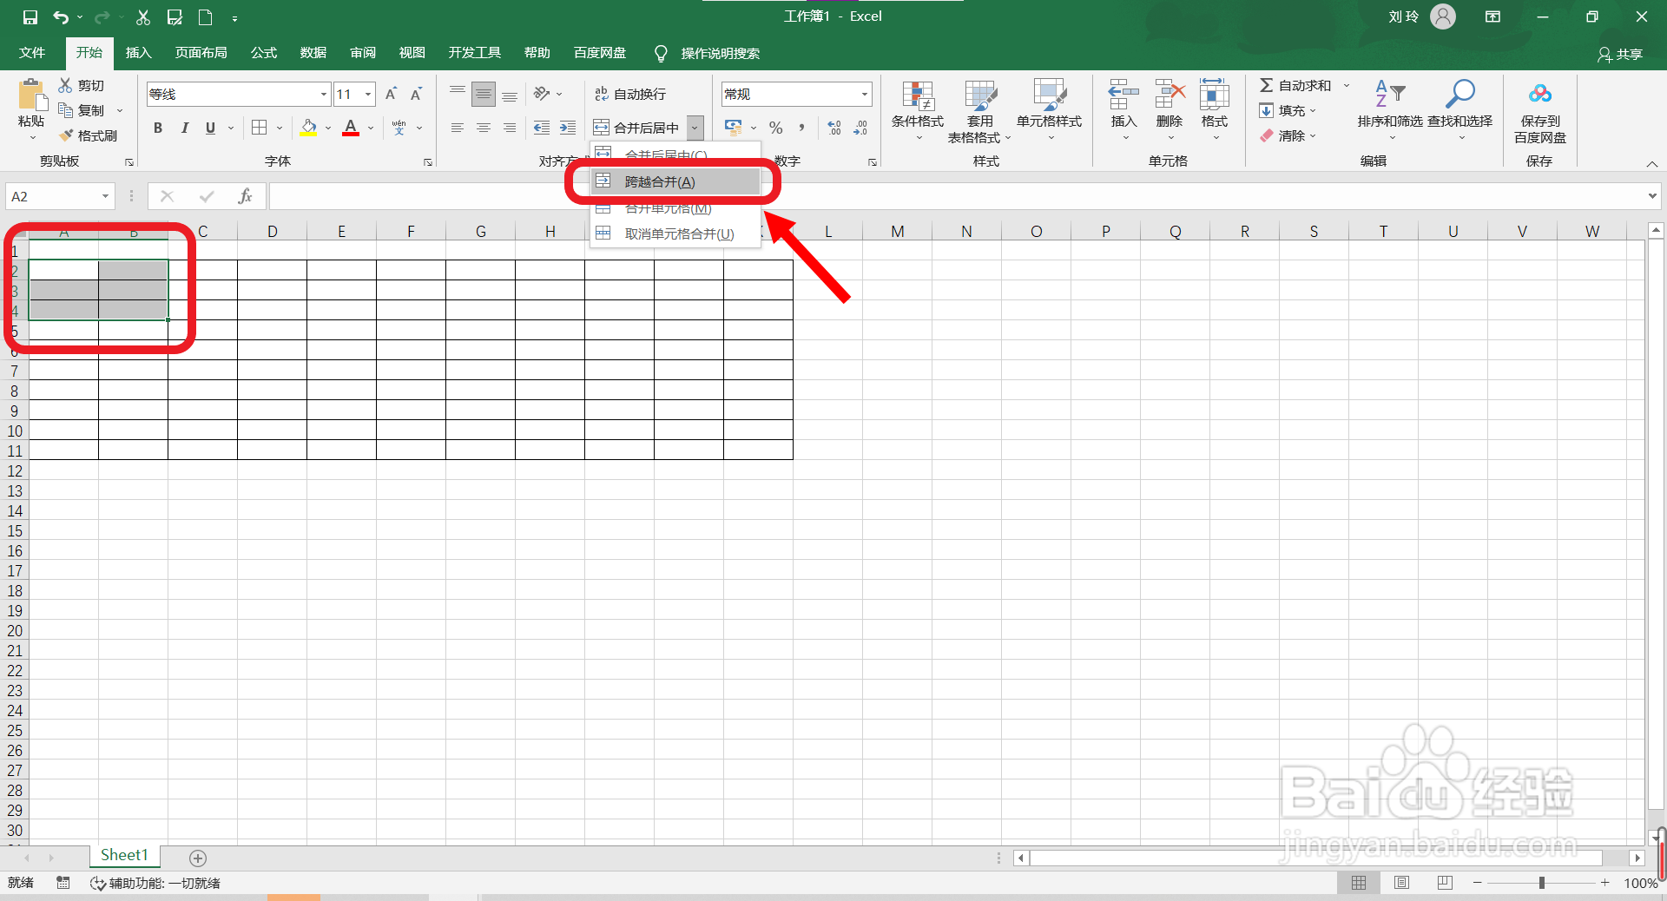1667x901 pixels.
Task: Expand the formula bar chevron
Action: tap(1652, 196)
